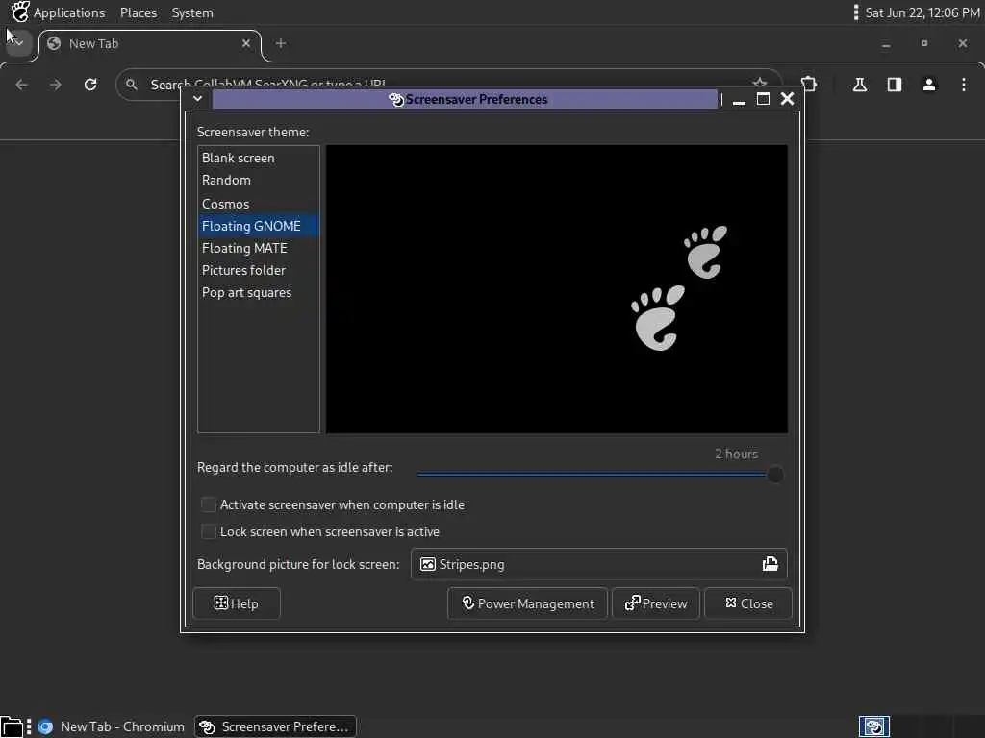Go back in Chromium

pos(22,85)
